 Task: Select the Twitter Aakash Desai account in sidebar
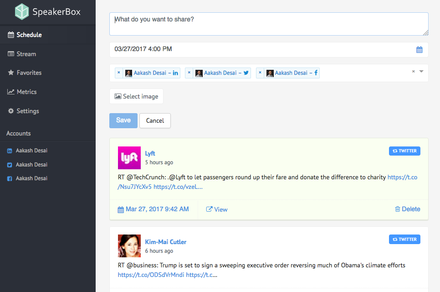point(27,165)
